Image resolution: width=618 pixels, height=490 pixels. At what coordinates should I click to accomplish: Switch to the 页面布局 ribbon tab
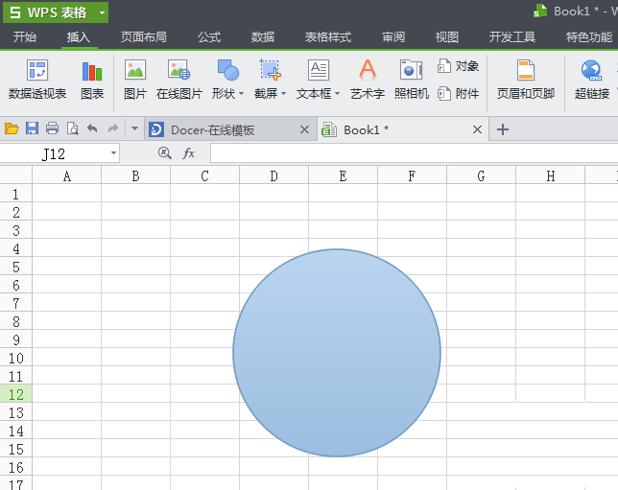tap(143, 37)
